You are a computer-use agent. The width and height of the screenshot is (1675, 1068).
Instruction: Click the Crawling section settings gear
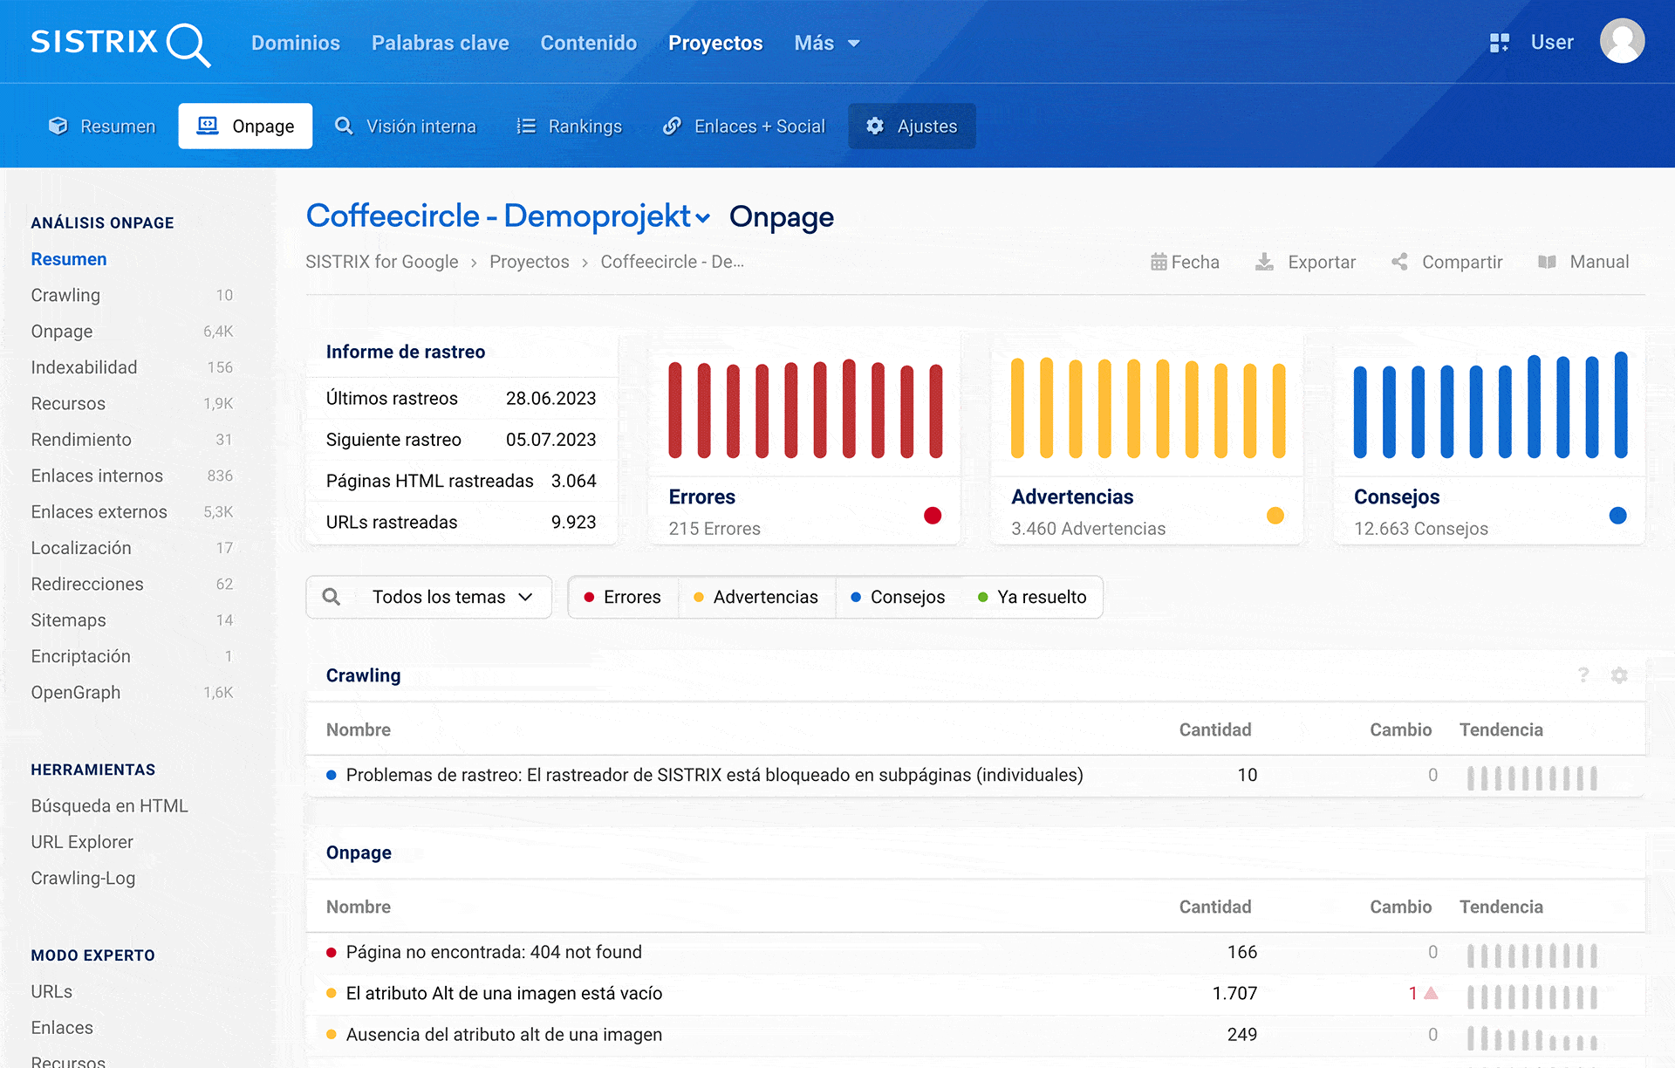point(1619,675)
